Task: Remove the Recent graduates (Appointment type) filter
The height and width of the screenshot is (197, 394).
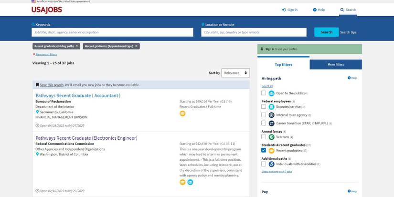Action: (136, 46)
